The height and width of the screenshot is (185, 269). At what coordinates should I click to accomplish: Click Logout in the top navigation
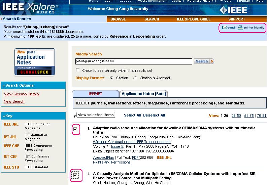pos(125,1)
